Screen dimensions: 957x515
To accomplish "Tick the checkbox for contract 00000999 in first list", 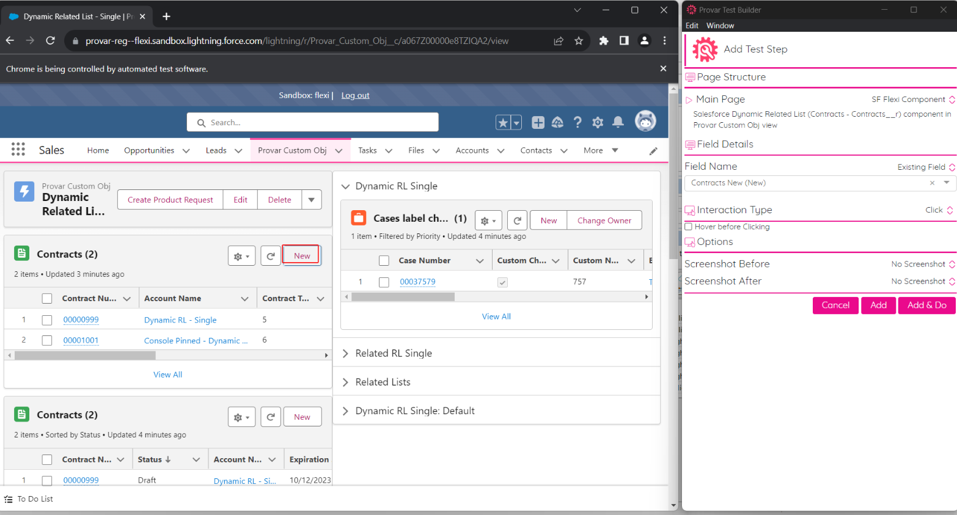I will pos(47,320).
